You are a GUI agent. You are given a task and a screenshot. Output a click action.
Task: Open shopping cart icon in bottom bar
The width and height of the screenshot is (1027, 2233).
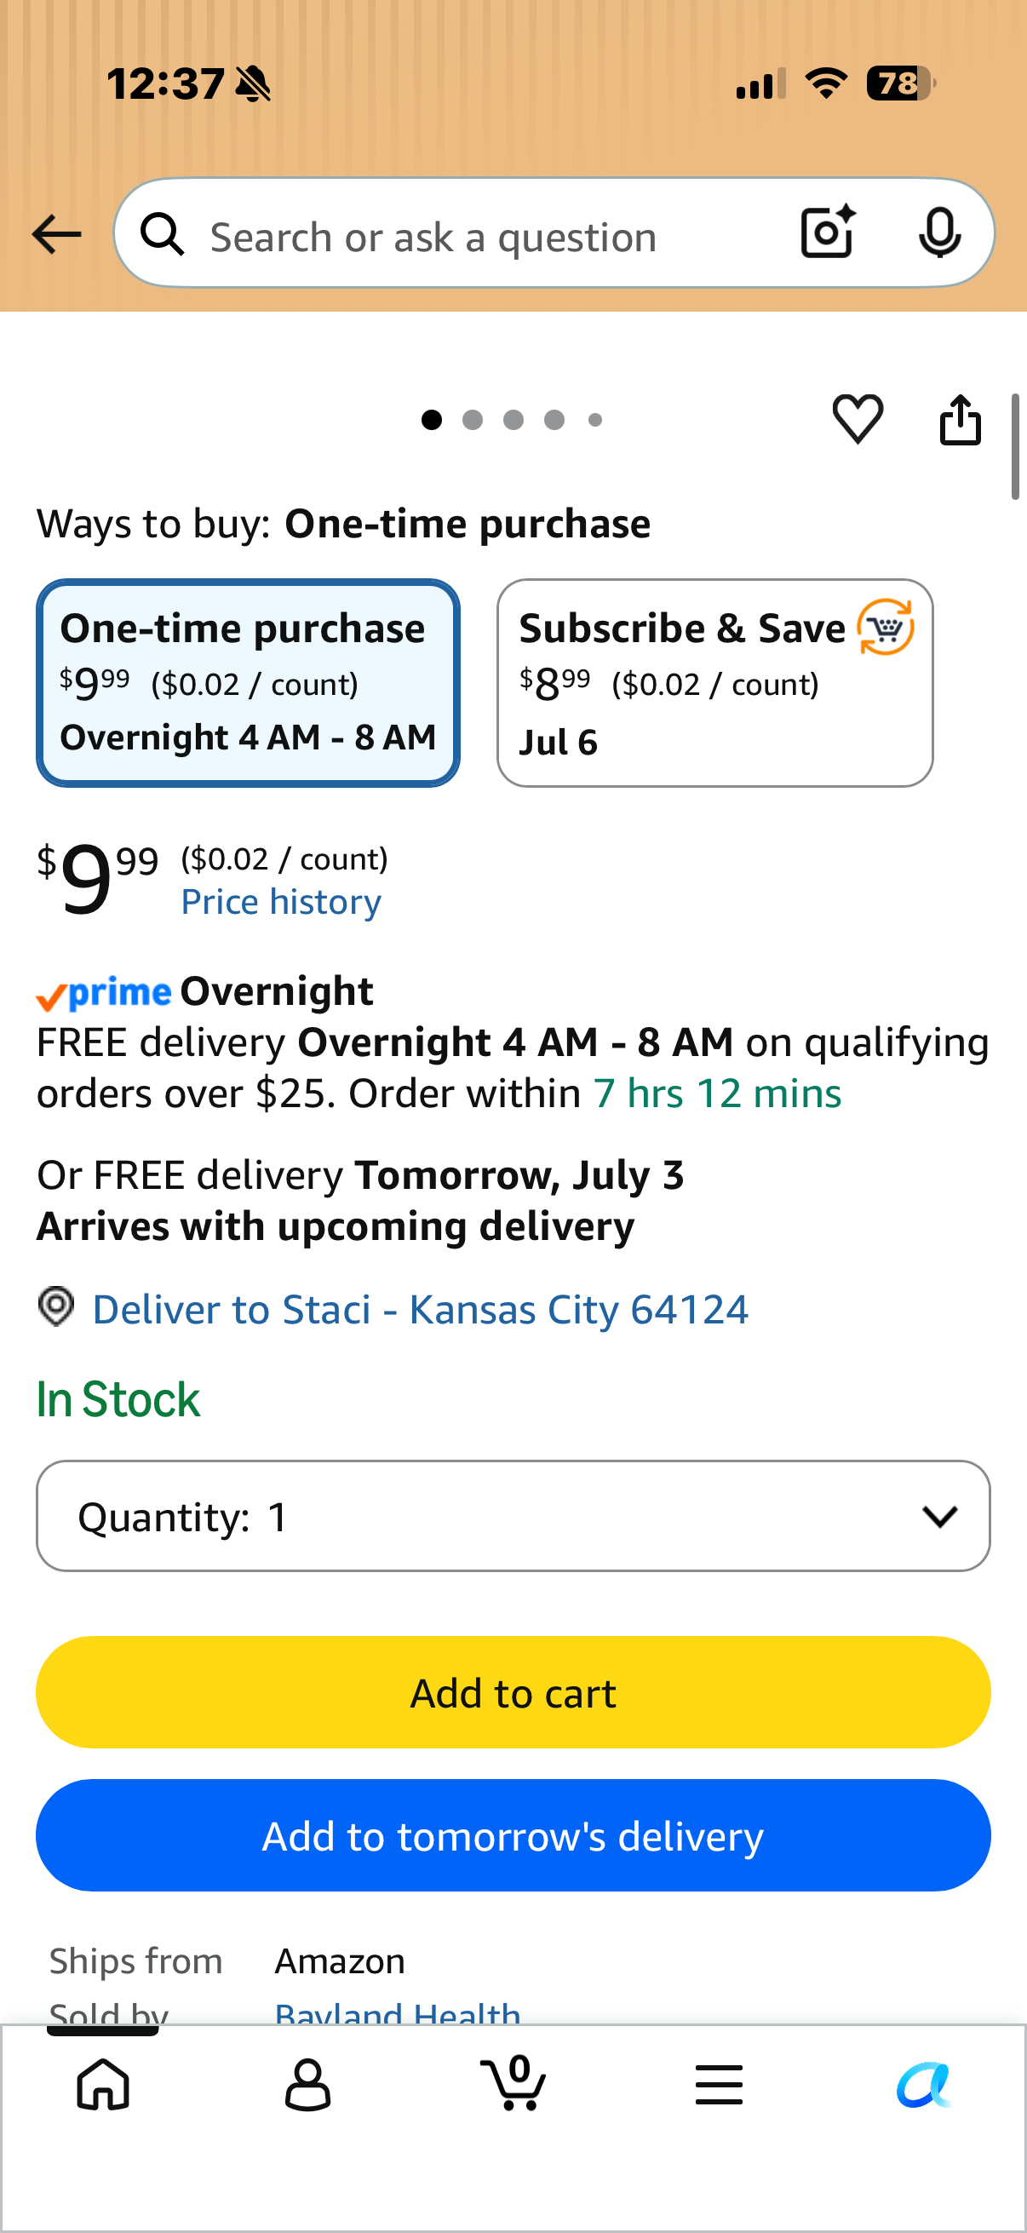[513, 2082]
